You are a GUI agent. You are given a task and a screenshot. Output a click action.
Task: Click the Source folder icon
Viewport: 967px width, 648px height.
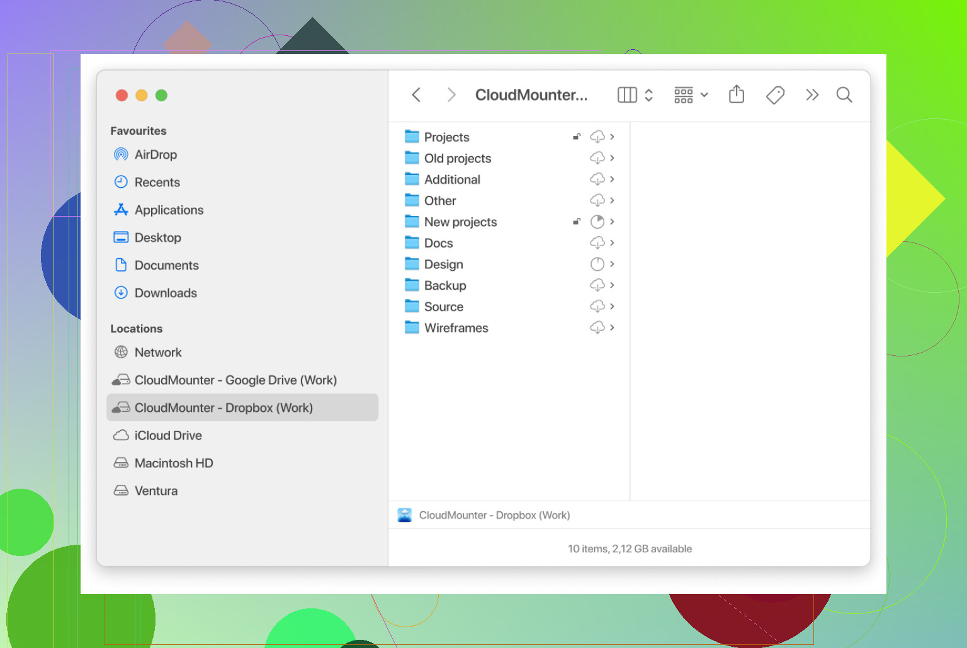(412, 306)
